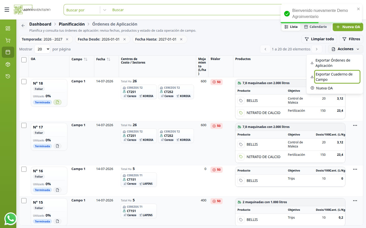Open document icon on order N° 16
This screenshot has height=228, width=366.
(57, 190)
